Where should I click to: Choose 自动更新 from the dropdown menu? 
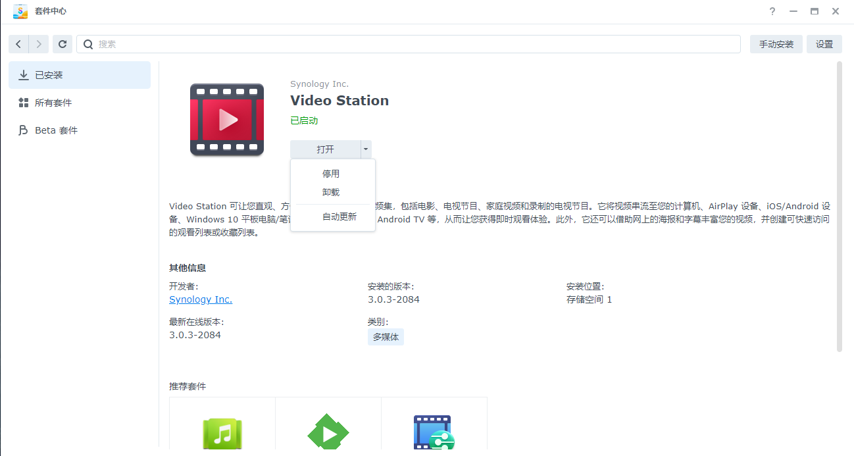tap(332, 216)
